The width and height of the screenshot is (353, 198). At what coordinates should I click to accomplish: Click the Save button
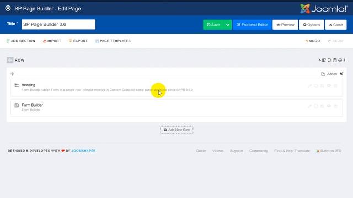pos(213,25)
